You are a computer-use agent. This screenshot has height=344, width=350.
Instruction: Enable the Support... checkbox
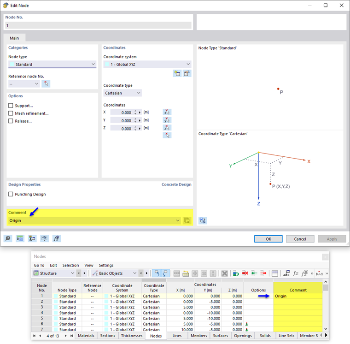[11, 106]
